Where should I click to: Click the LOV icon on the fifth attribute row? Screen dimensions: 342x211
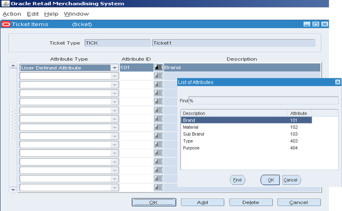click(159, 101)
